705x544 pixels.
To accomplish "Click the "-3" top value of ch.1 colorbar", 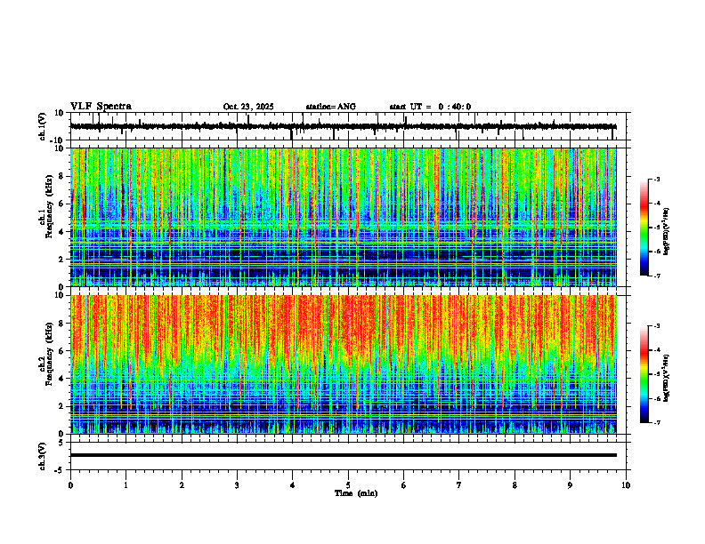I will click(656, 179).
